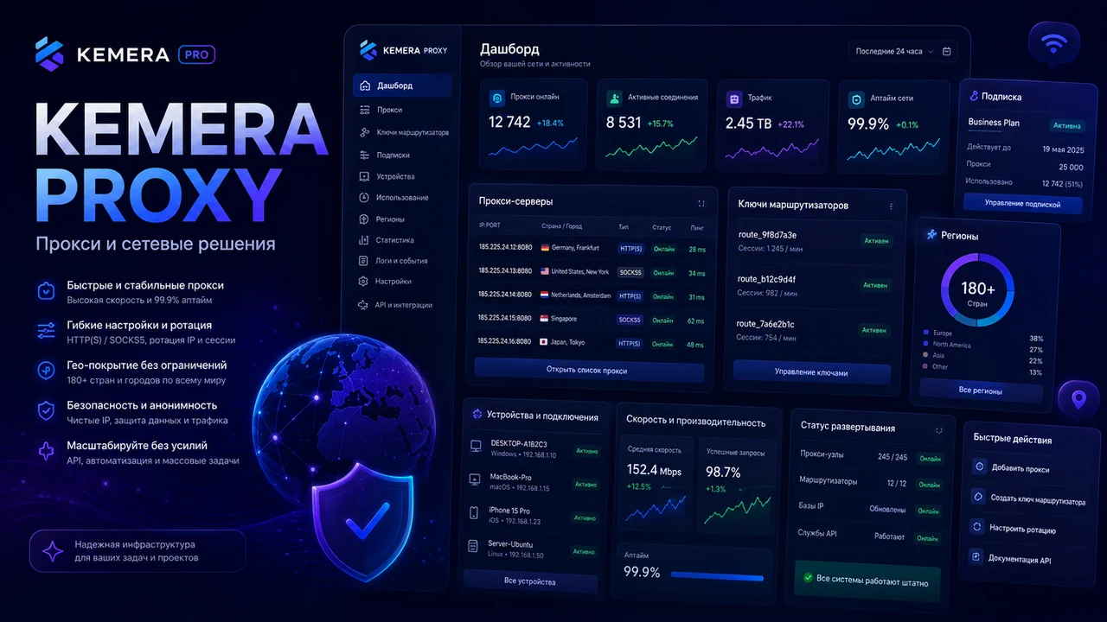1107x622 pixels.
Task: Click the Asia legend color dot
Action: (926, 355)
